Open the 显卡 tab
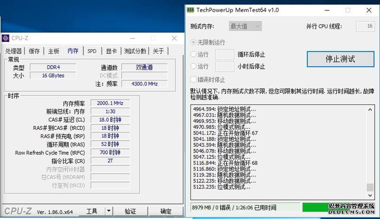Viewport: 380px width, 219px height. (x=111, y=51)
